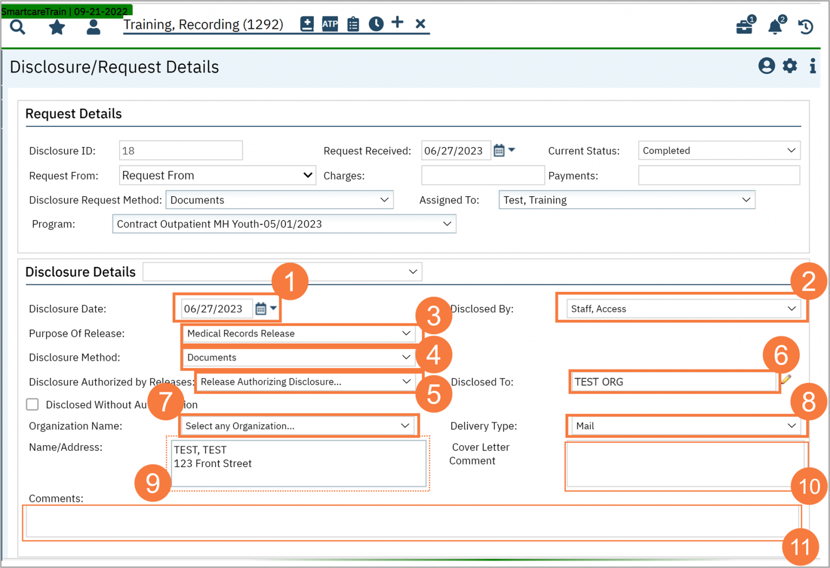Open the clipboard list icon in the toolbar

pos(353,24)
